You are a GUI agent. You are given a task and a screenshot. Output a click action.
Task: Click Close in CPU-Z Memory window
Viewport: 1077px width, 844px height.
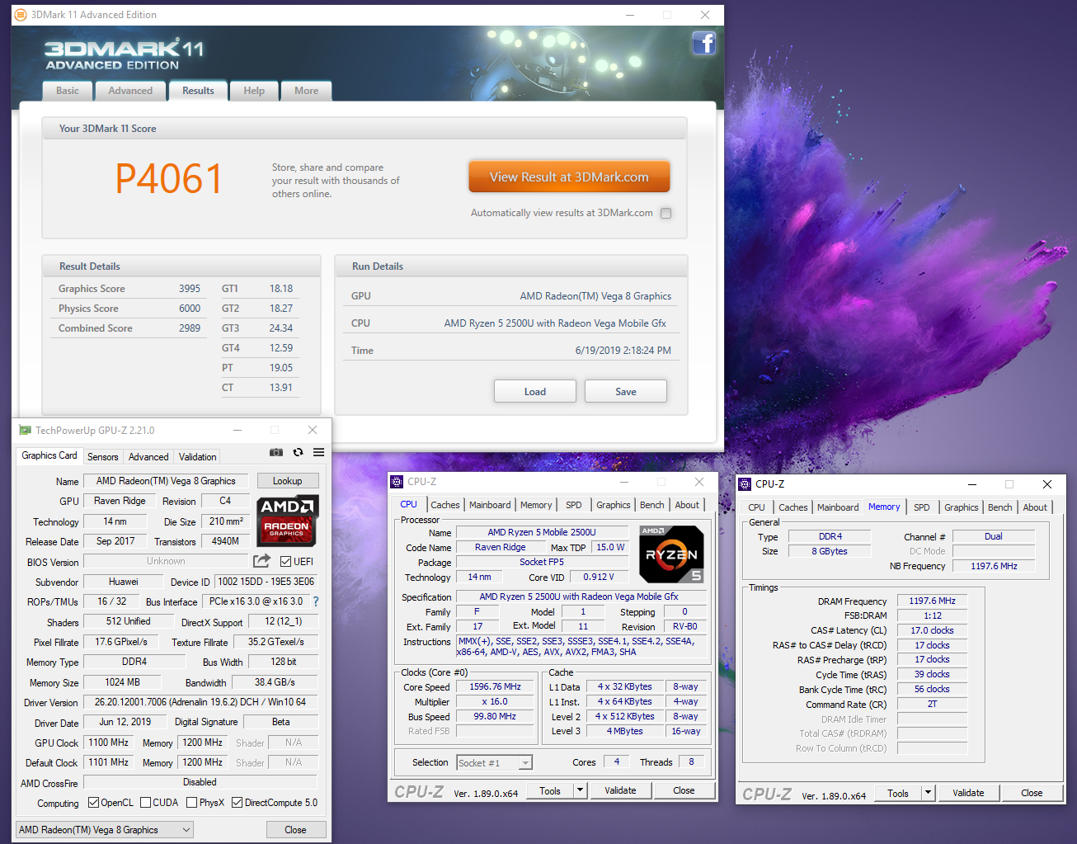(1032, 793)
